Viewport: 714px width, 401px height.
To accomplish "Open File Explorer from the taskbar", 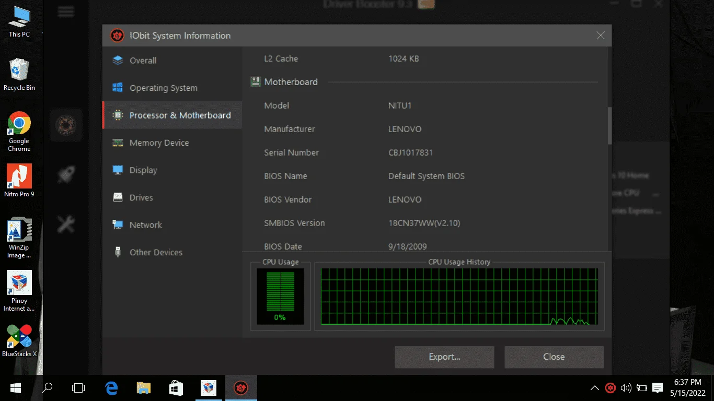I will point(144,388).
